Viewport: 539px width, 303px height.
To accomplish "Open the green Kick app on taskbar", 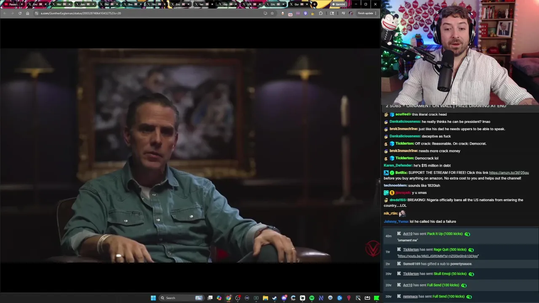I will [x=376, y=298].
